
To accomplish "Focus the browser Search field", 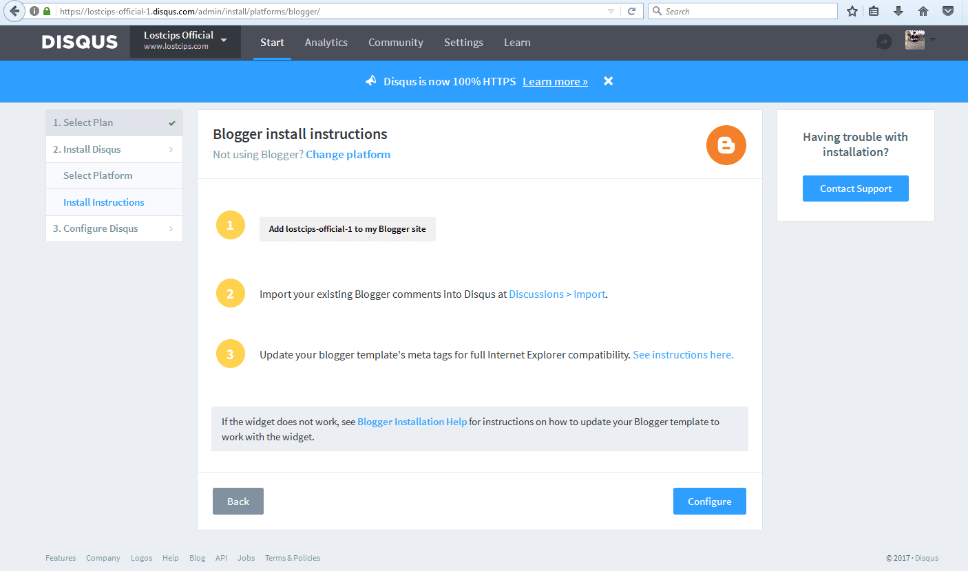I will tap(743, 11).
